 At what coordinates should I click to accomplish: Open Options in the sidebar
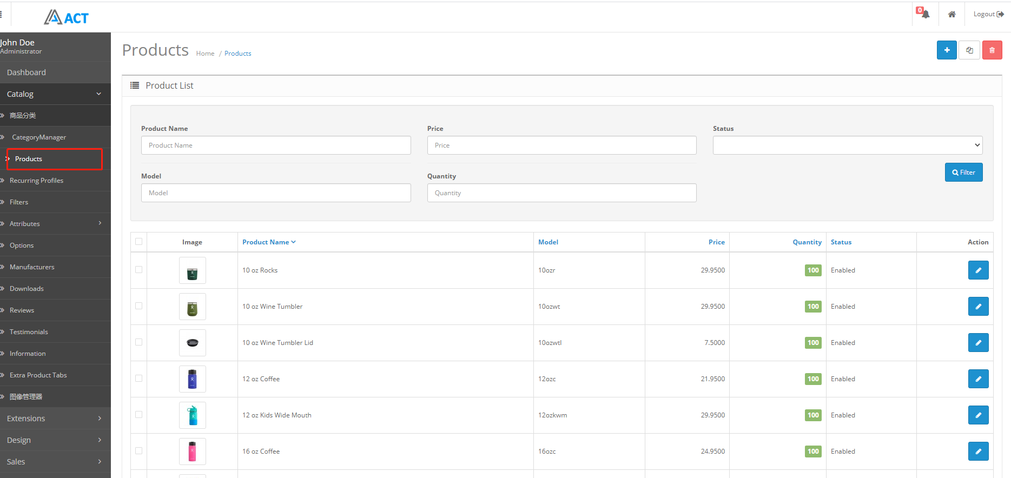click(x=55, y=245)
